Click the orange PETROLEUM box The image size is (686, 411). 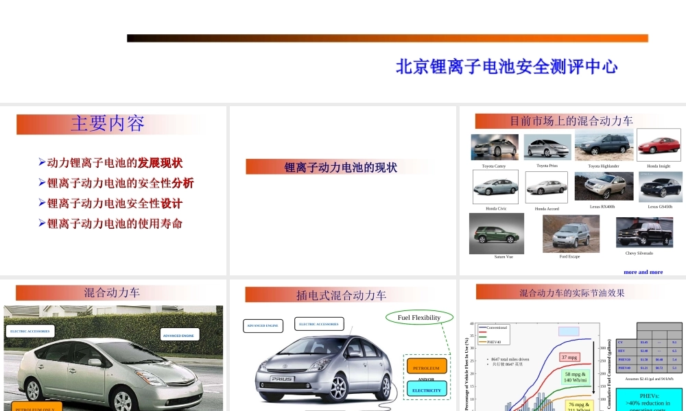coord(427,367)
